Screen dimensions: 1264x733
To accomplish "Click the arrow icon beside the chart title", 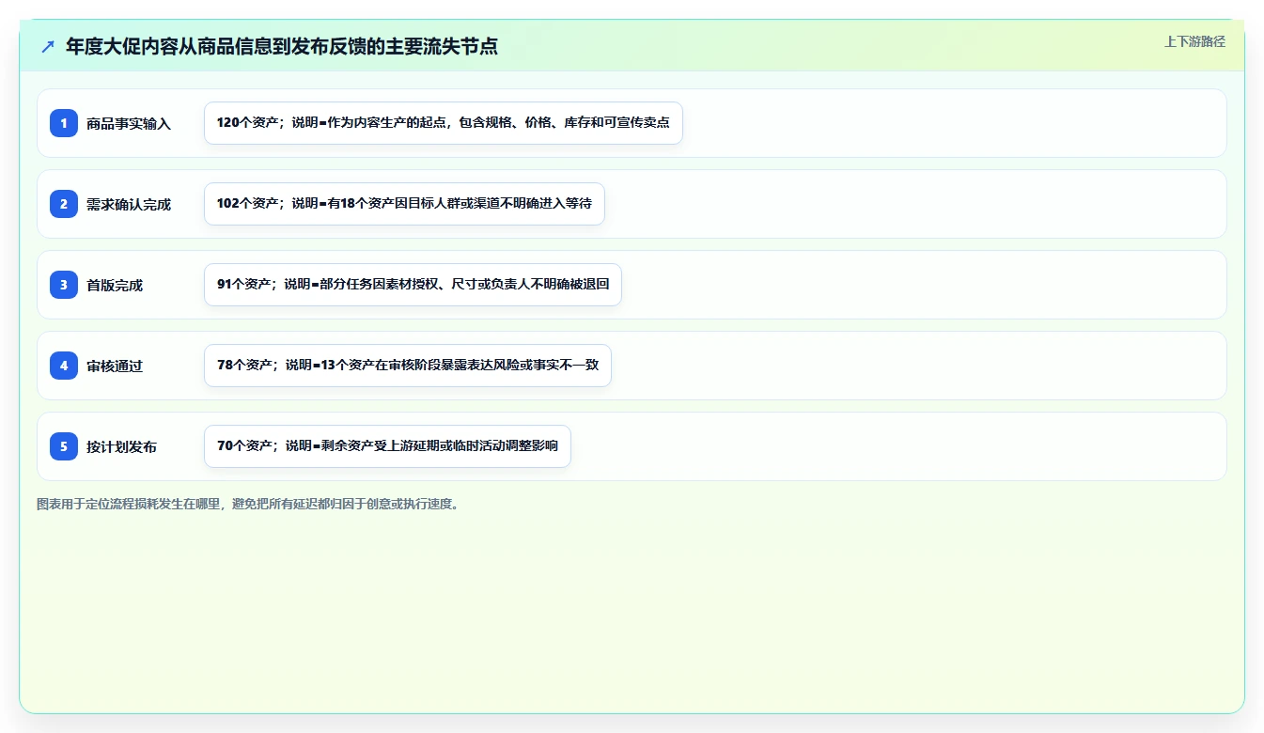I will [x=48, y=46].
